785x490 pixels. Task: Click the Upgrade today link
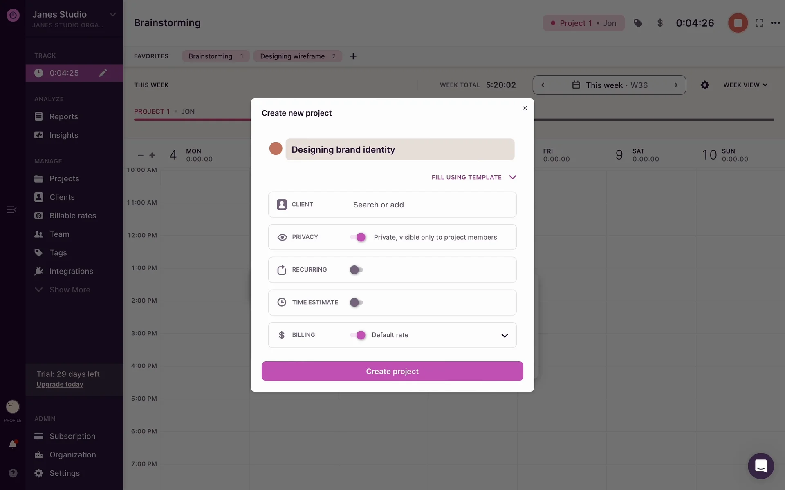[x=60, y=384]
